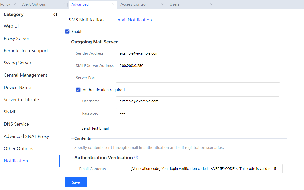
Task: Open Syslog Server category
Action: pos(17,63)
